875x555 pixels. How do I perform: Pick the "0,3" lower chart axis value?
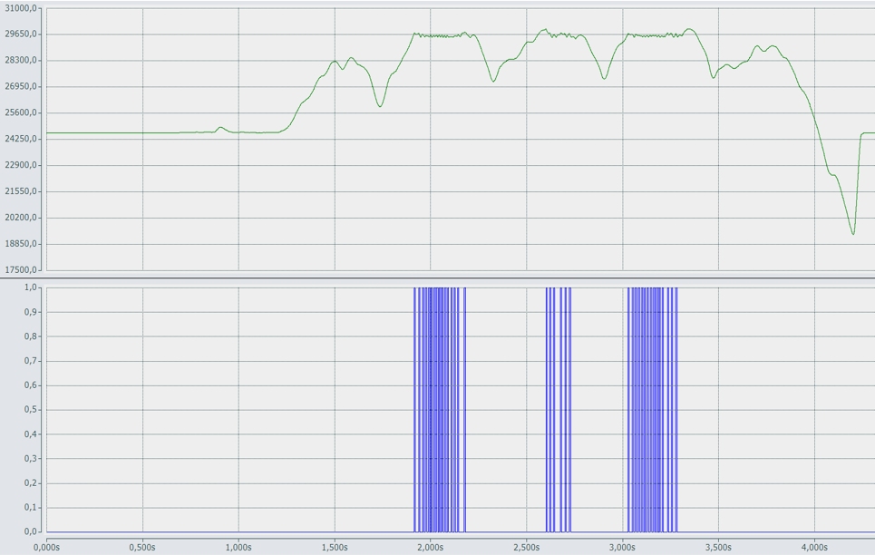coord(31,459)
